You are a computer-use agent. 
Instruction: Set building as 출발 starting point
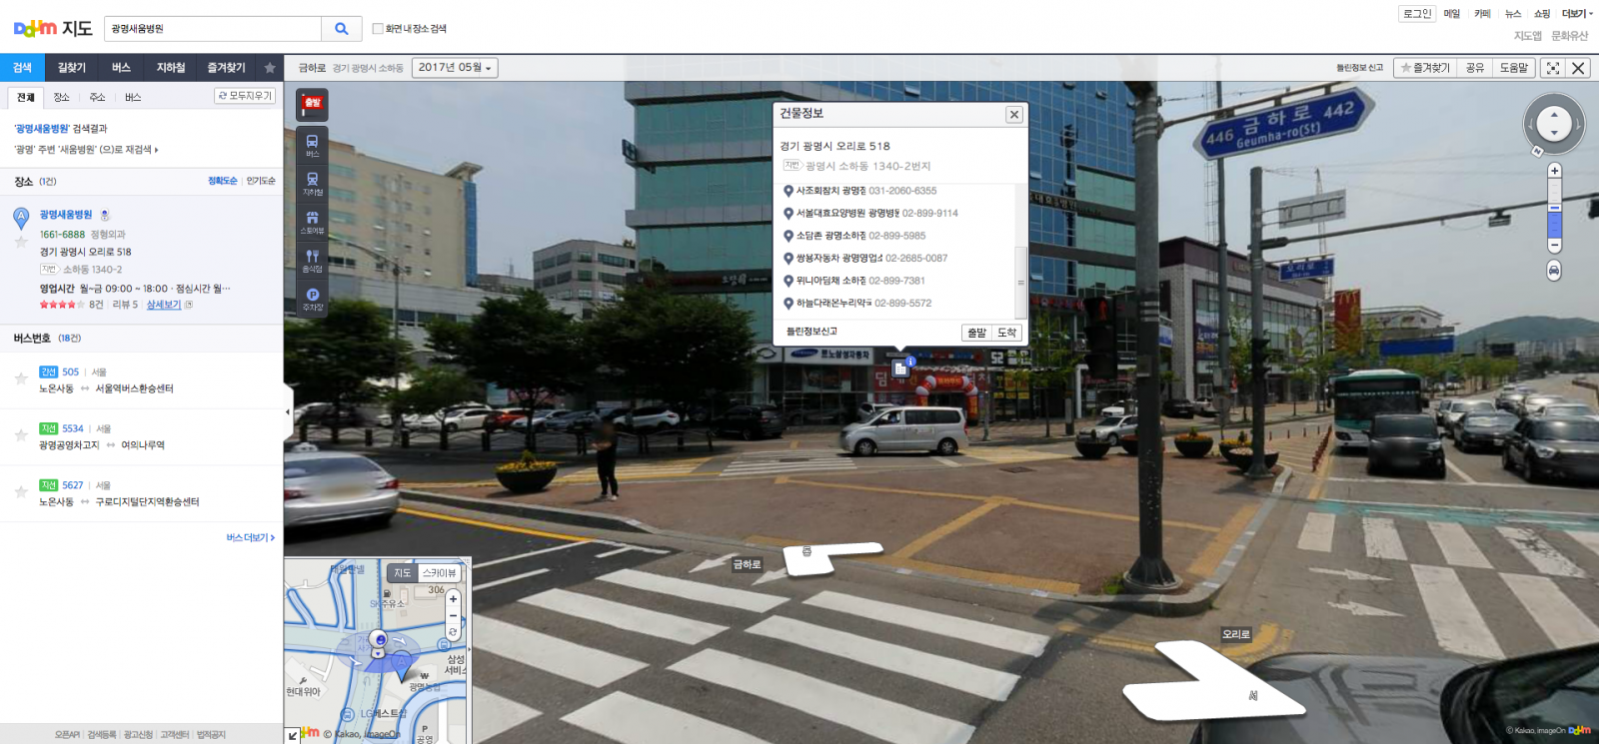coord(976,333)
